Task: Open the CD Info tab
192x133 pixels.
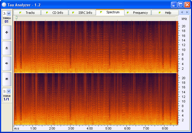Action: point(55,13)
